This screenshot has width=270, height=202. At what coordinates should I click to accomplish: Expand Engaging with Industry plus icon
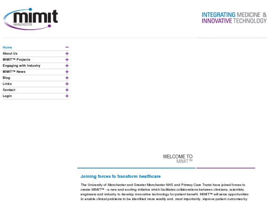[67, 66]
